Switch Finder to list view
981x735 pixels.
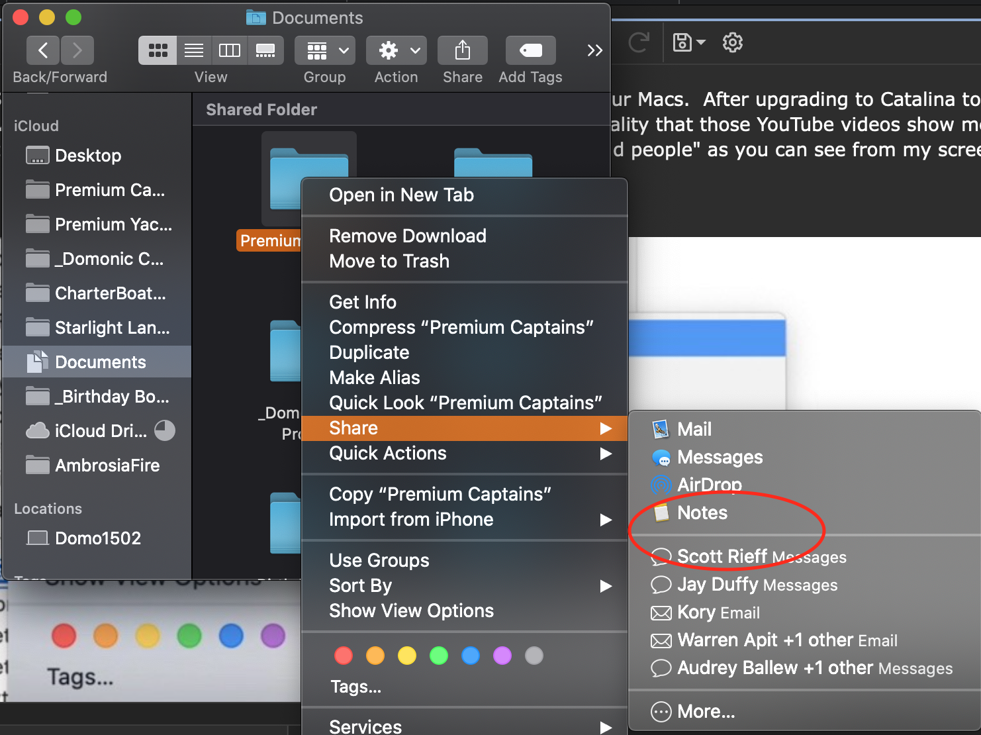[194, 50]
